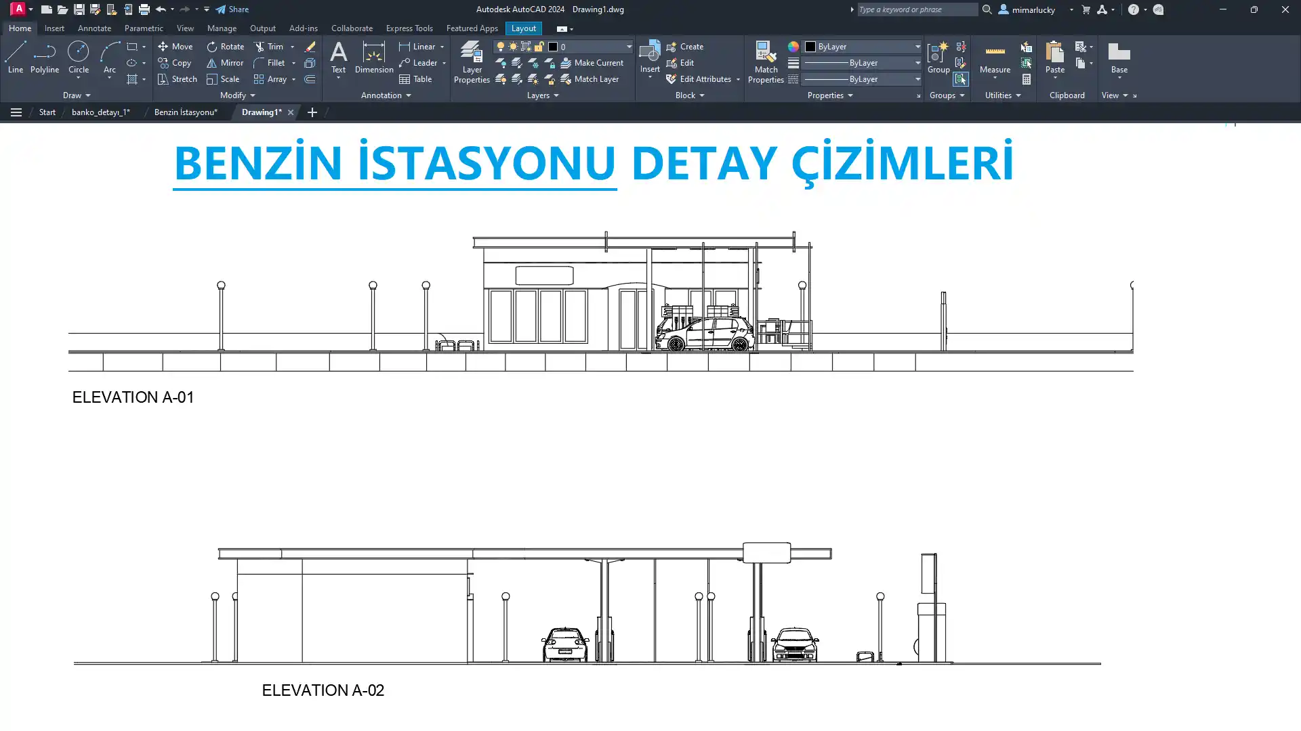This screenshot has width=1301, height=731.
Task: Select the Dimension annotation tool
Action: (374, 57)
